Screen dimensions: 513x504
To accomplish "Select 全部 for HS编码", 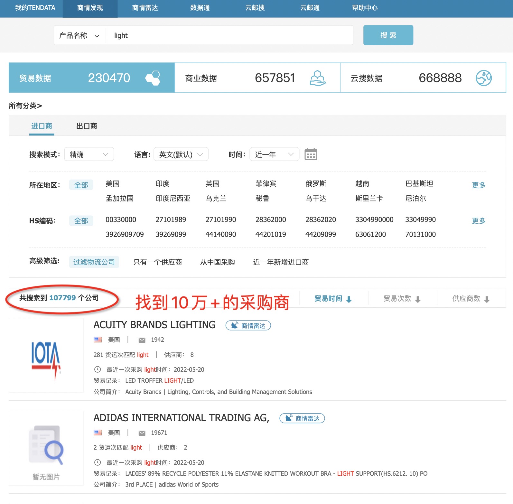I will click(81, 221).
